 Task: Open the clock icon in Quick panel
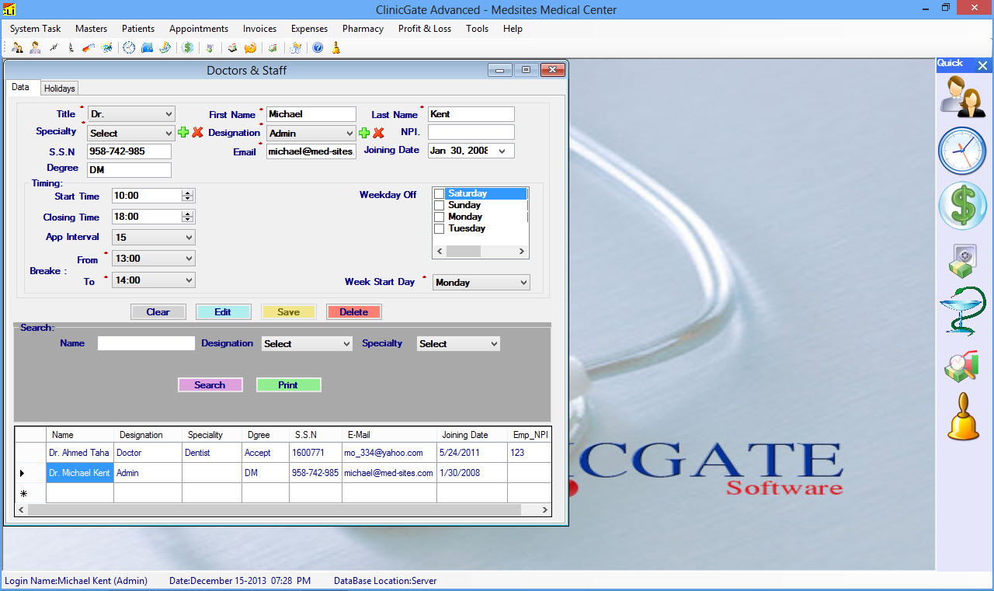point(962,151)
